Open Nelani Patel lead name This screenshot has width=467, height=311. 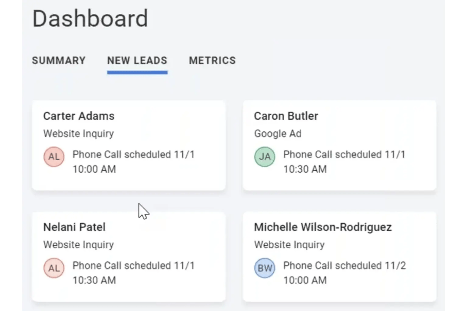[x=74, y=227]
